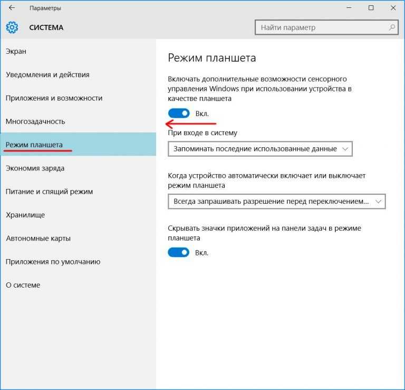405x390 pixels.
Task: Open the При входе в систему dropdown
Action: coord(260,149)
